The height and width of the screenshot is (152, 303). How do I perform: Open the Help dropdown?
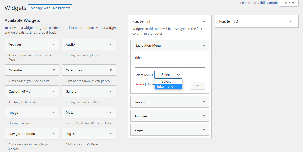(289, 3)
